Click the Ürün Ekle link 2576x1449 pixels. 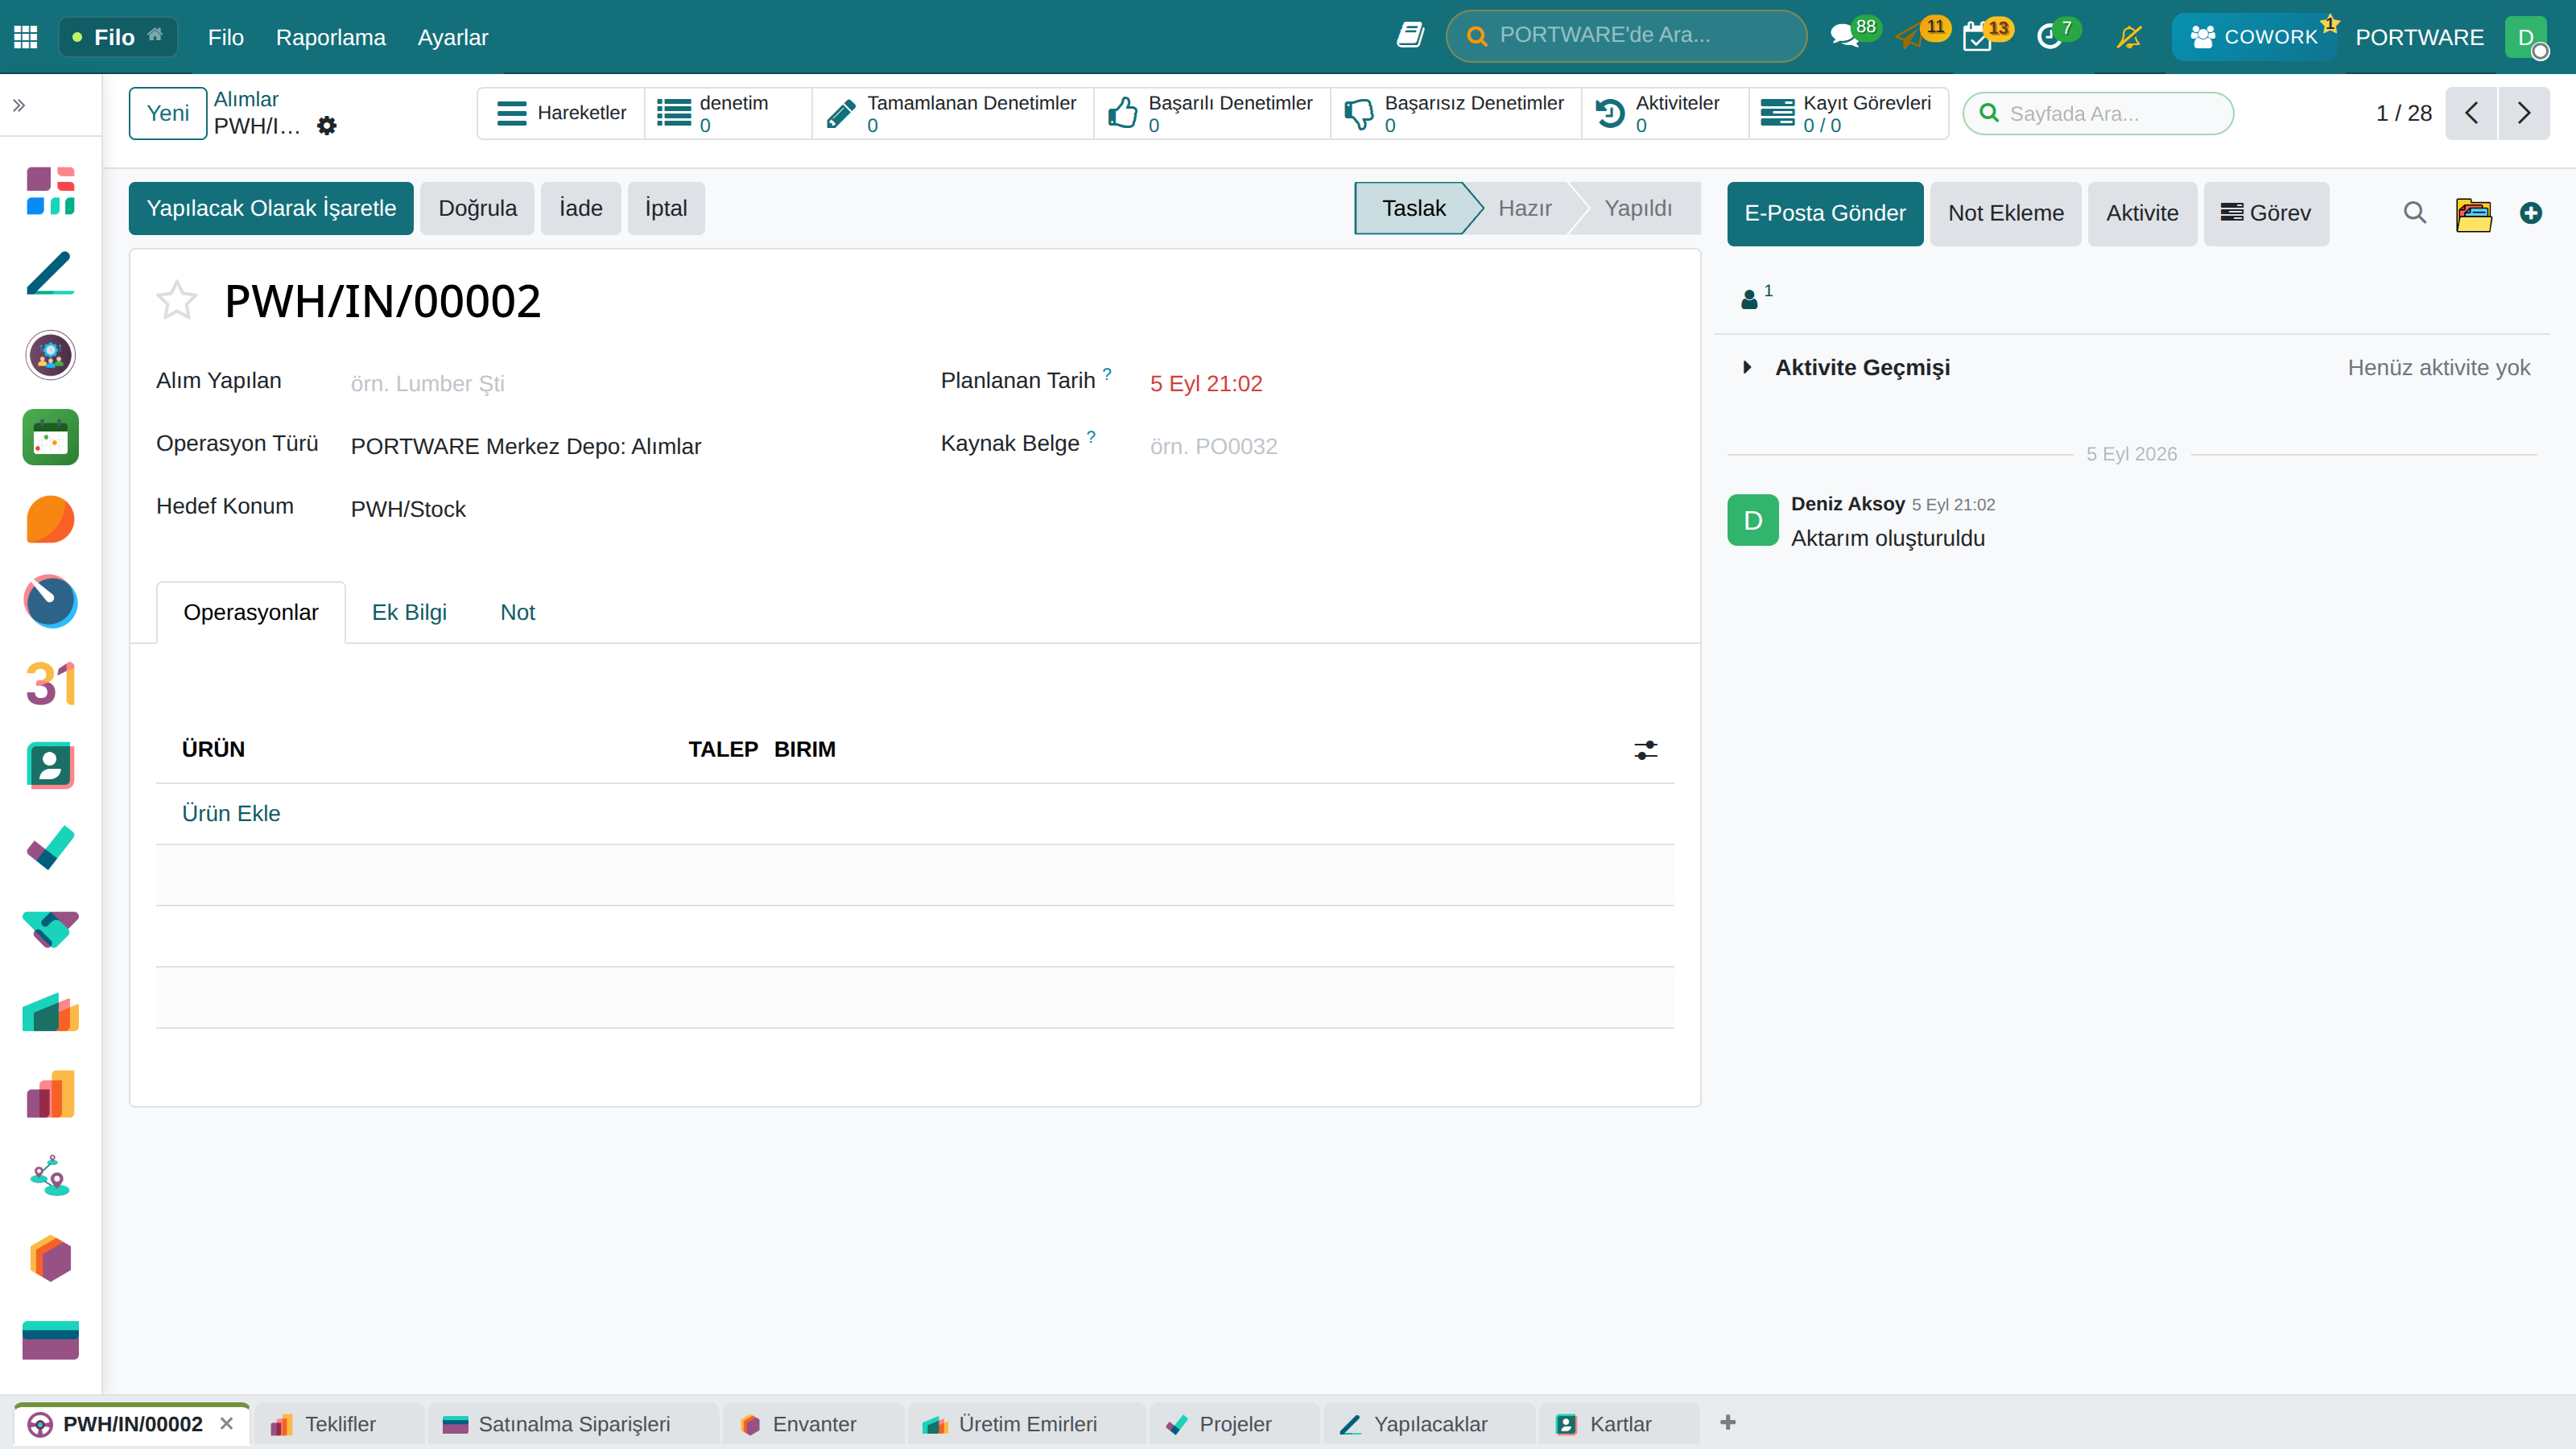coord(231,813)
